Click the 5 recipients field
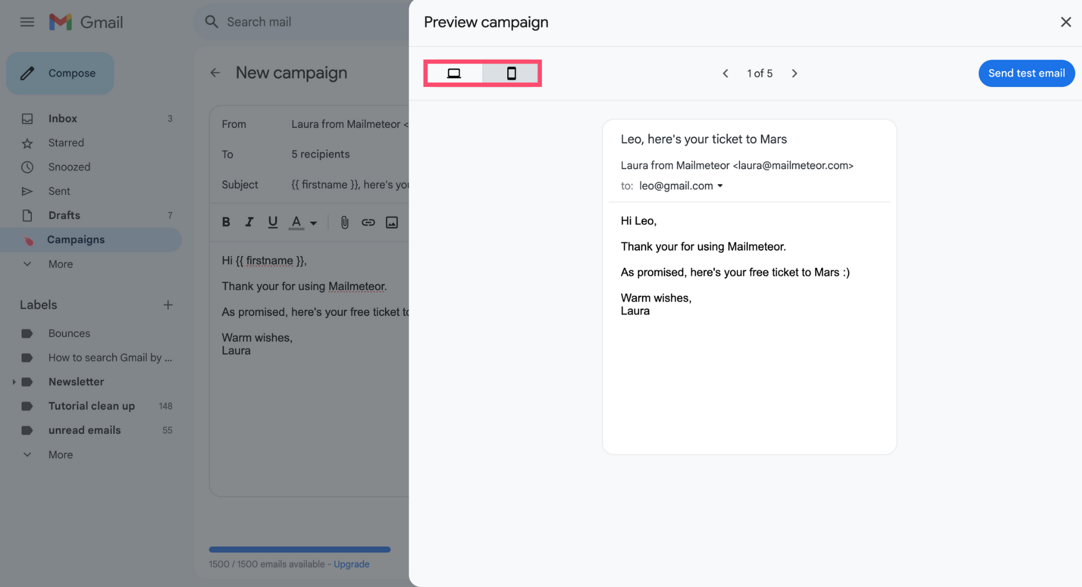 click(321, 154)
